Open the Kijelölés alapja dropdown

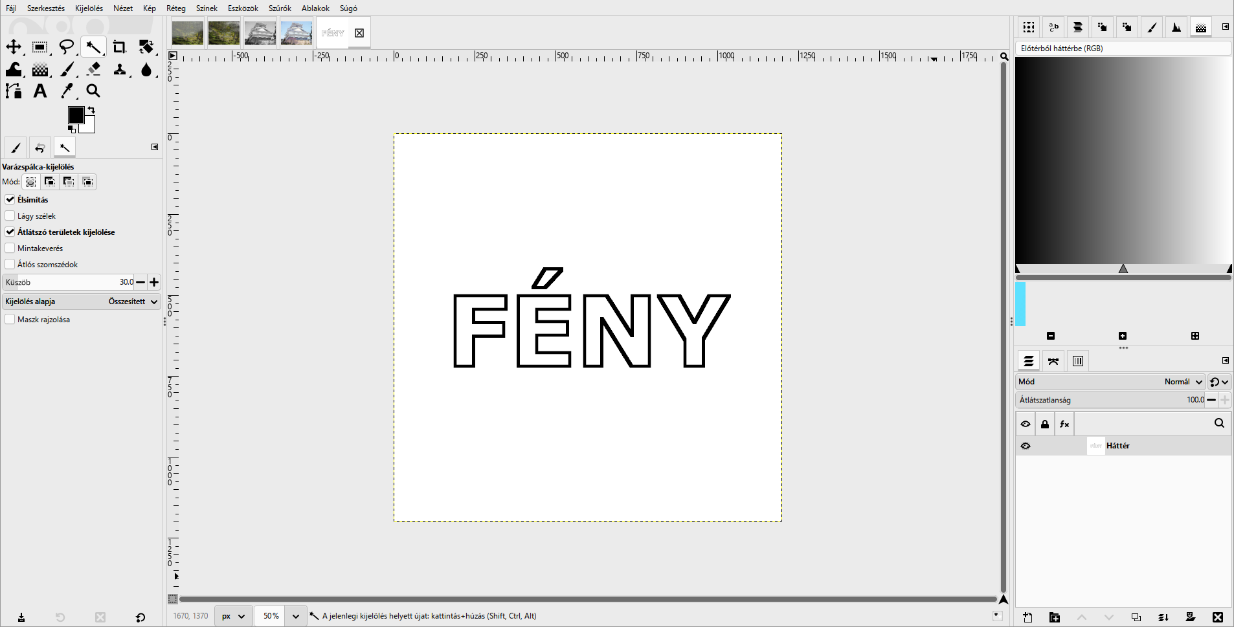click(x=82, y=302)
